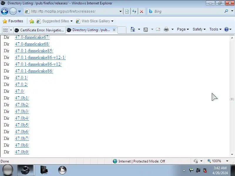Screen dimensions: 235x176
Task: Open the Home button dropdown arrow
Action: pyautogui.click(x=139, y=29)
